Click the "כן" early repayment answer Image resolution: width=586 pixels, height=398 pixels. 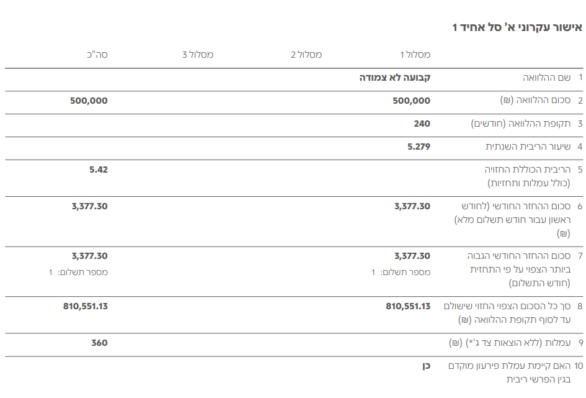[x=425, y=366]
